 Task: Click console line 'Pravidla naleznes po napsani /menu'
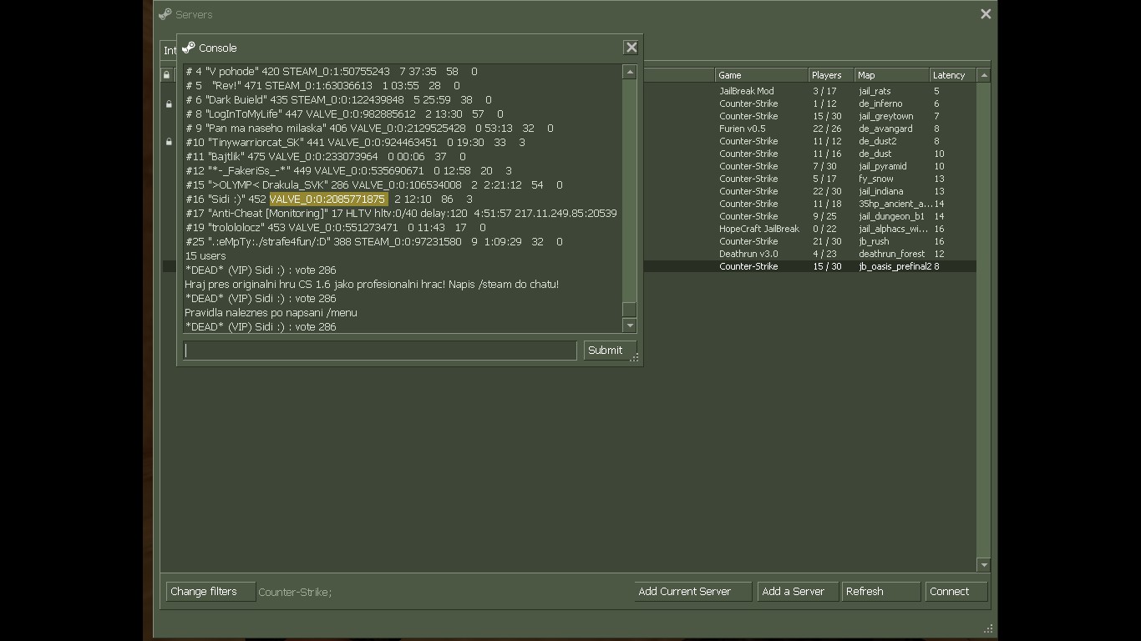(x=271, y=312)
